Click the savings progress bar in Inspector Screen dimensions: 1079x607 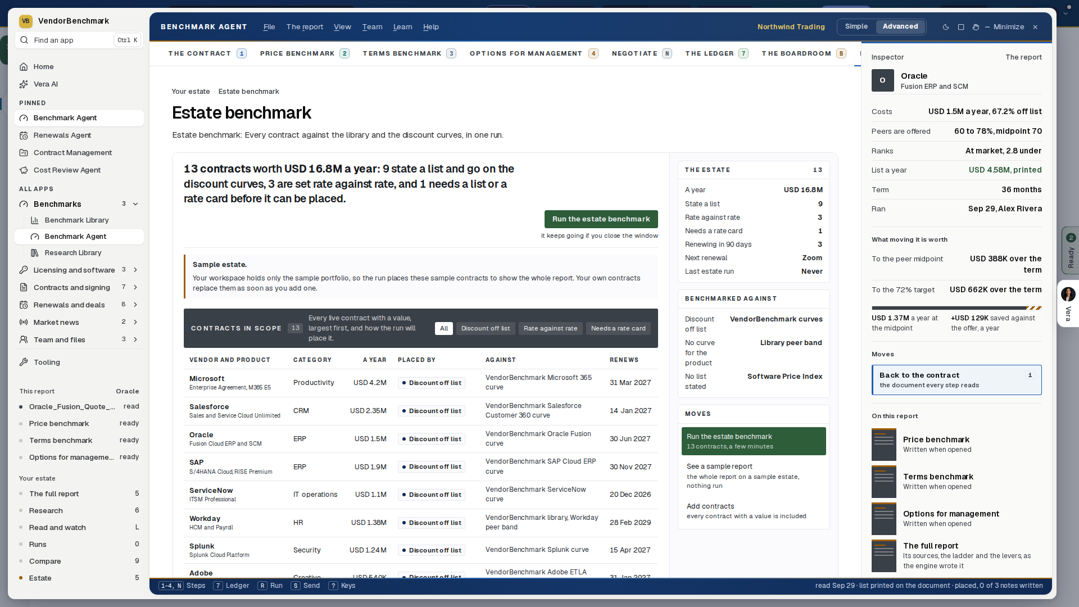point(956,308)
